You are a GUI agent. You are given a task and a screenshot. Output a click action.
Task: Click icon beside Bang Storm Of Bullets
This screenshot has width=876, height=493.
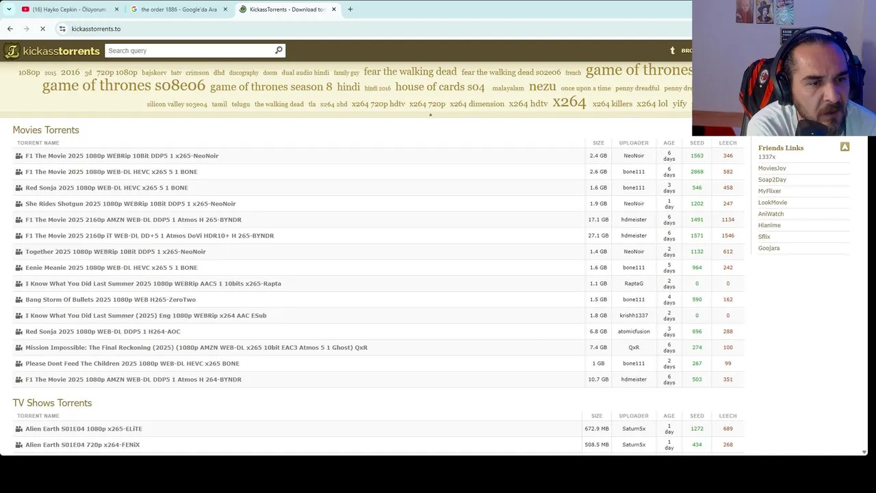pyautogui.click(x=19, y=299)
